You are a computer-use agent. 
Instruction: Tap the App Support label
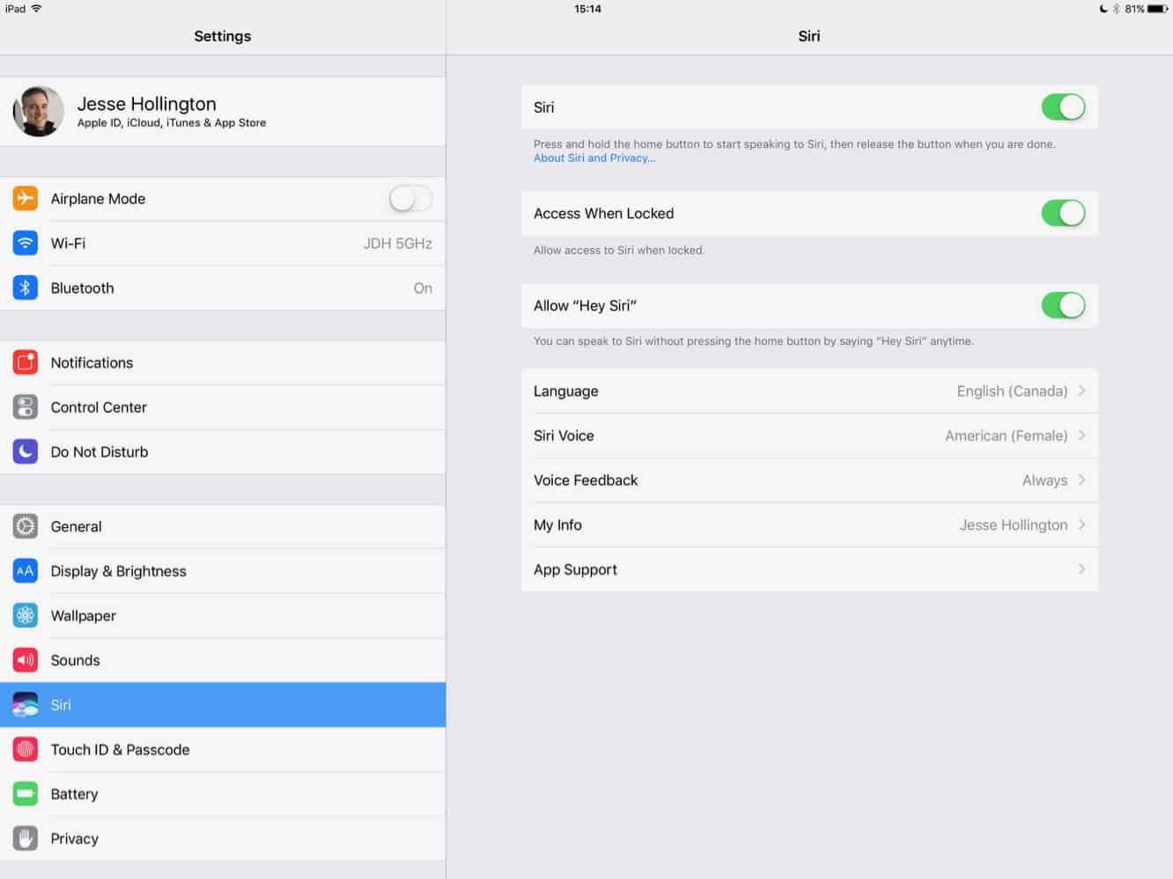pos(575,570)
